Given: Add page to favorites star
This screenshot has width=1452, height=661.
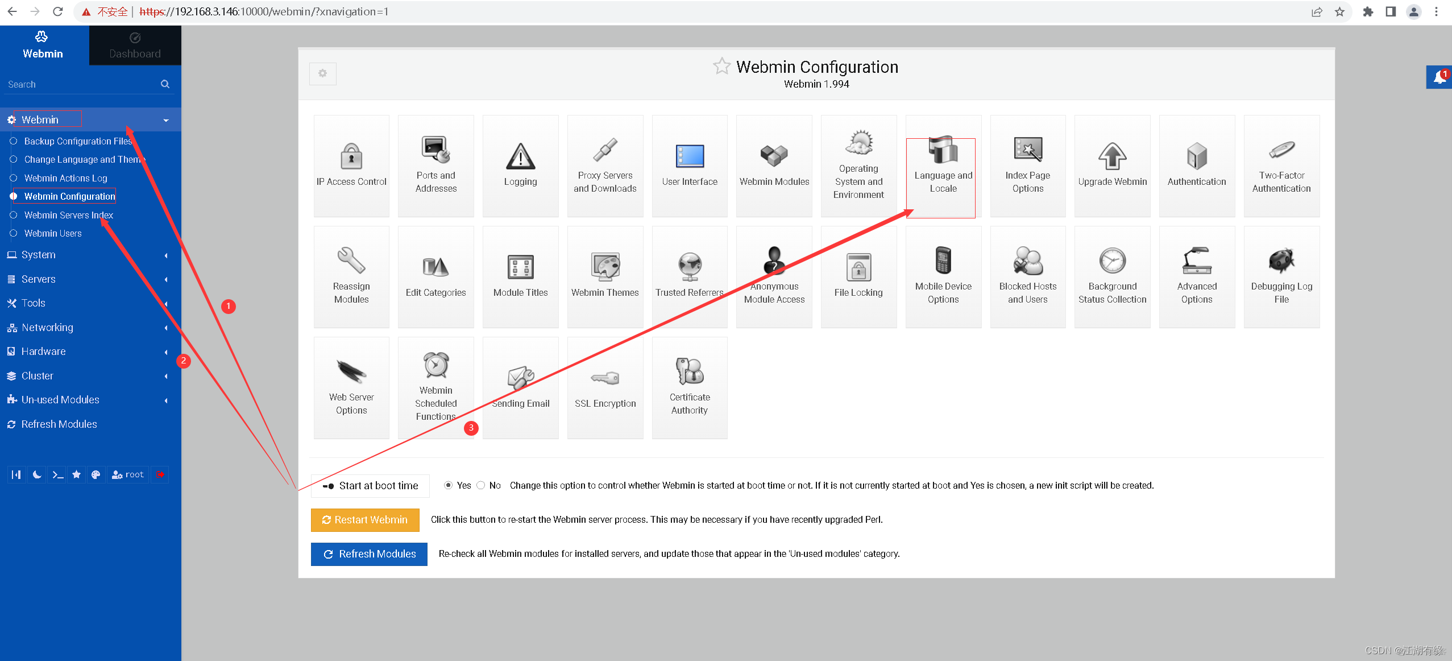Looking at the screenshot, I should point(722,67).
